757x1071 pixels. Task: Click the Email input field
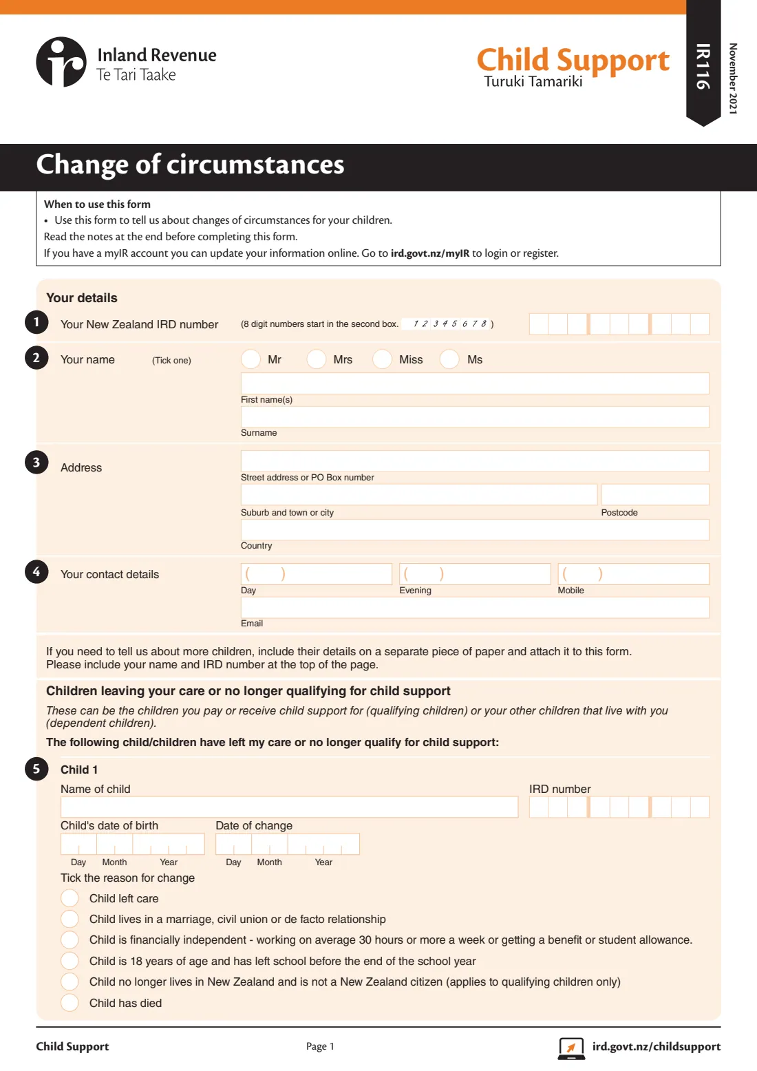tap(475, 607)
